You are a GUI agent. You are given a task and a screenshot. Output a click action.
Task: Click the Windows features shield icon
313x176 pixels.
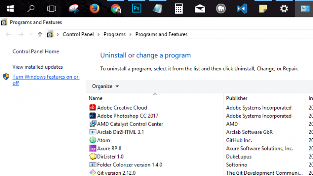tap(6, 77)
